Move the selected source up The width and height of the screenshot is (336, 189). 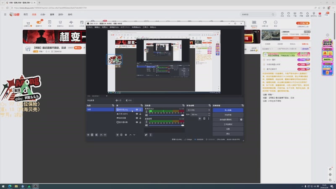[x=130, y=135]
